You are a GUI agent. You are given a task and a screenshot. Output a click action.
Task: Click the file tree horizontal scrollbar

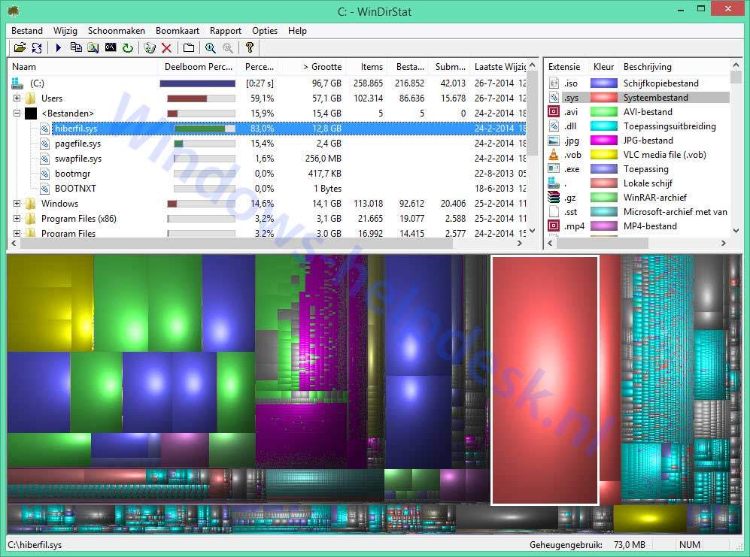[235, 244]
